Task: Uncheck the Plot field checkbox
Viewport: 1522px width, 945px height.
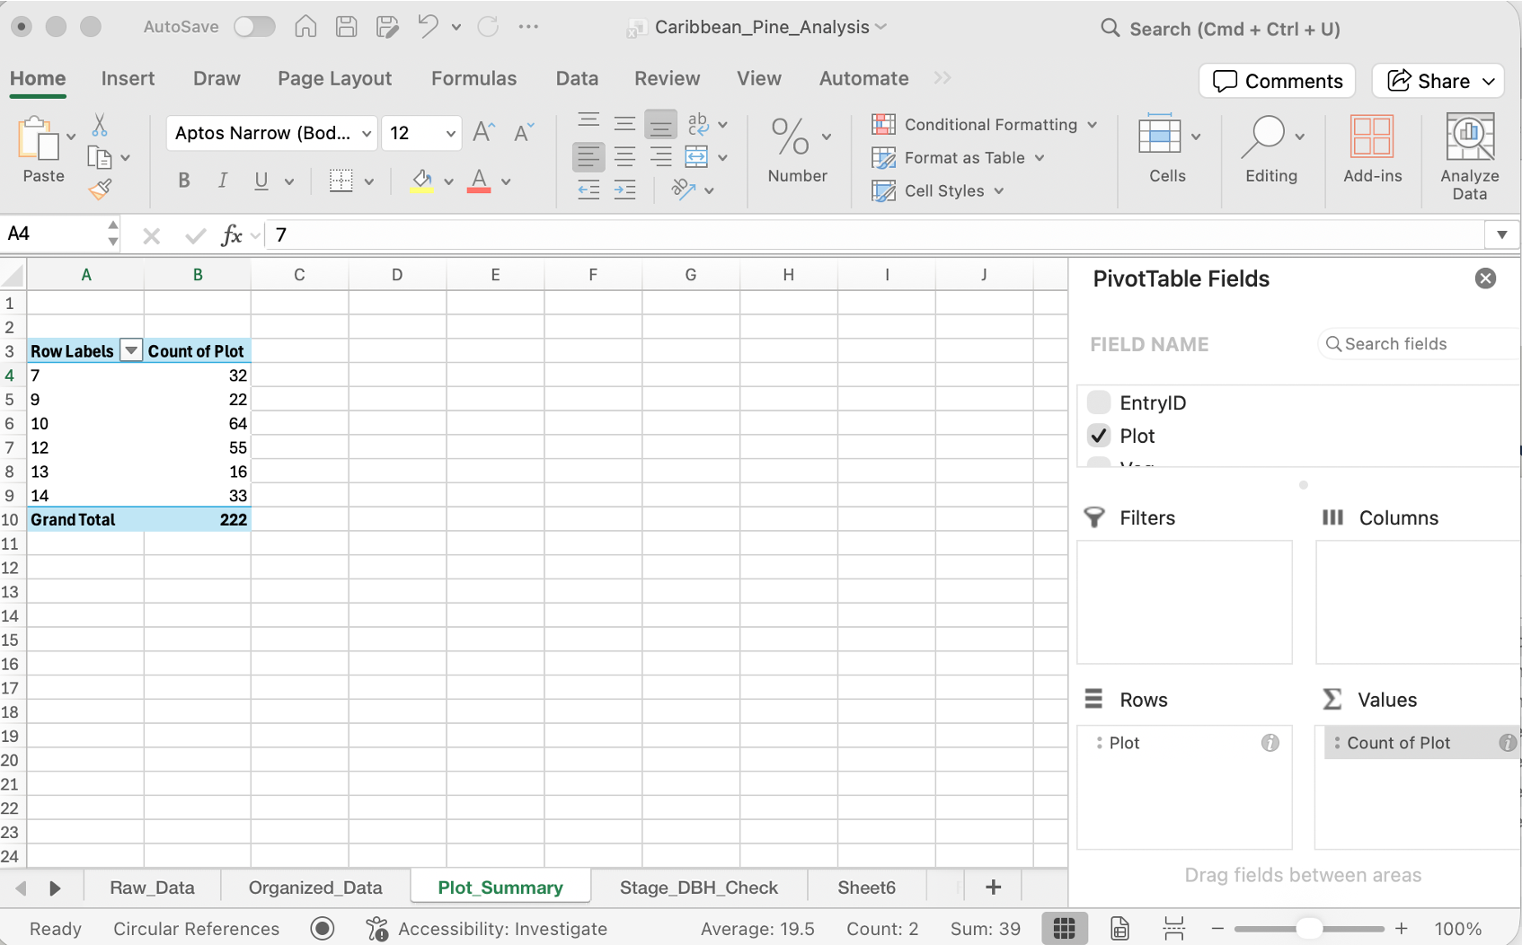Action: coord(1098,436)
